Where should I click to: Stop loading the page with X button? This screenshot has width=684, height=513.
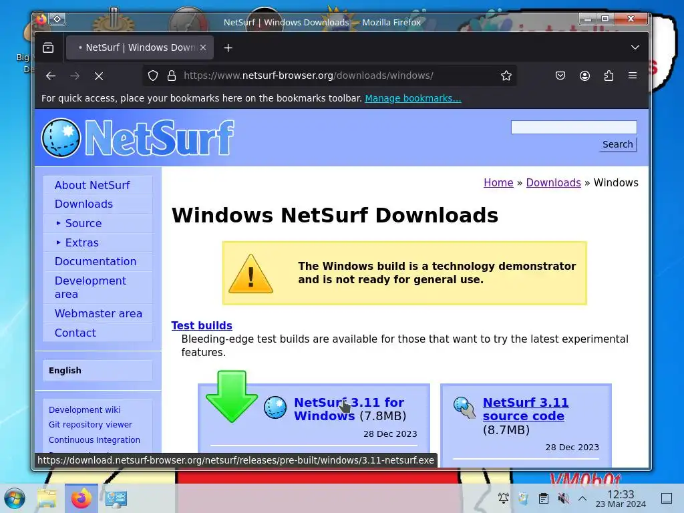click(99, 76)
